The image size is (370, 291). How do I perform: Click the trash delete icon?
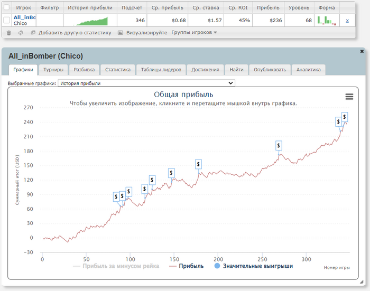tap(9, 33)
